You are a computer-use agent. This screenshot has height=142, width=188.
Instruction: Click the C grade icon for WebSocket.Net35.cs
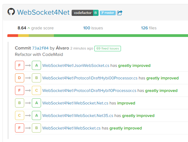pos(20,115)
